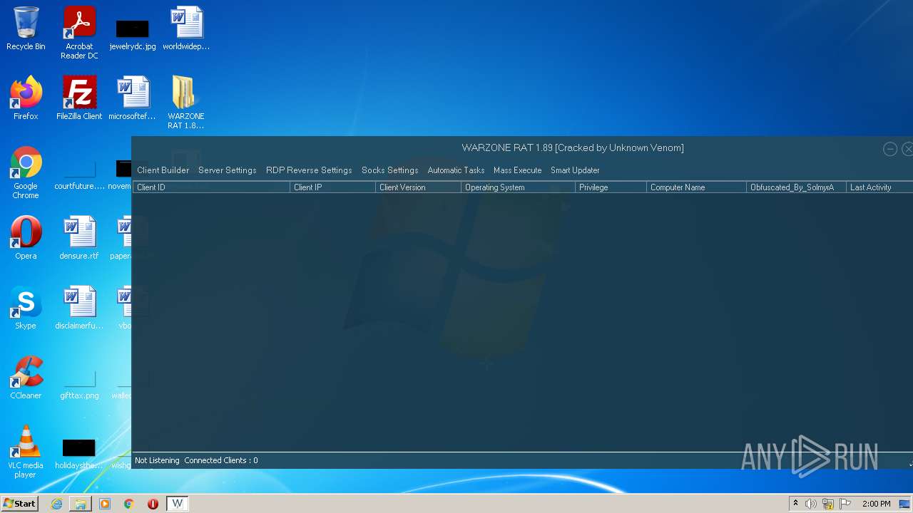The width and height of the screenshot is (913, 513).
Task: Open the CCleaner desktop shortcut
Action: 26,378
